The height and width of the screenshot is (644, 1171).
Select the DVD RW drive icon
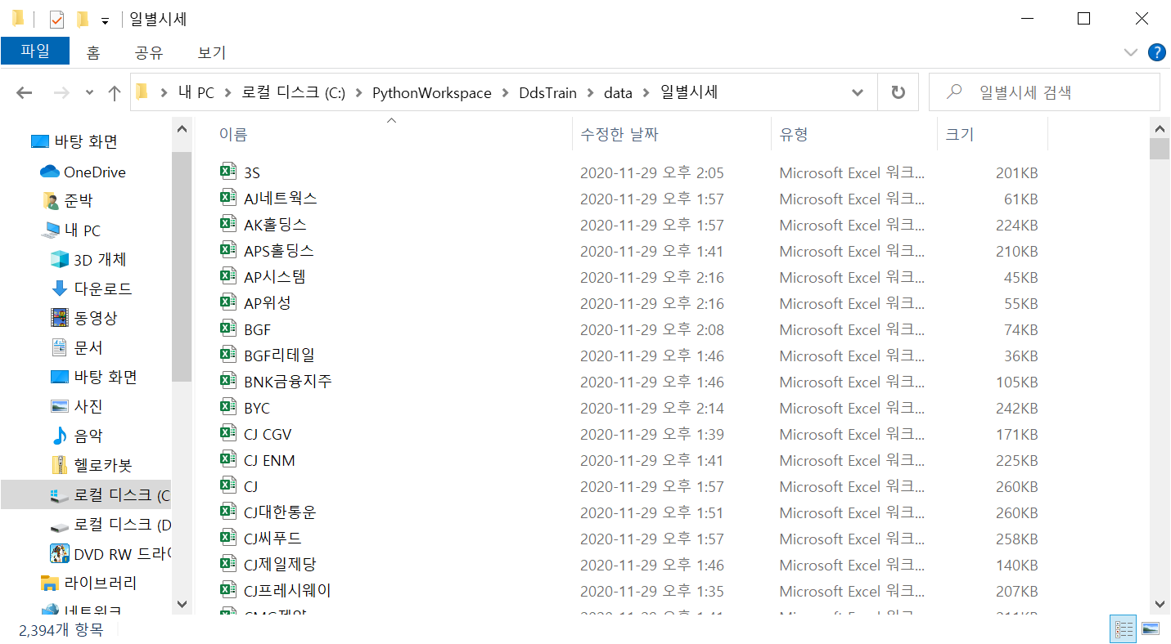pyautogui.click(x=60, y=553)
